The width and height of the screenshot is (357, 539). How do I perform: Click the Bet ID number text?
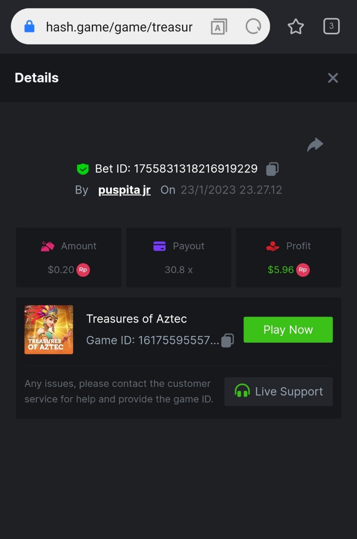point(196,169)
